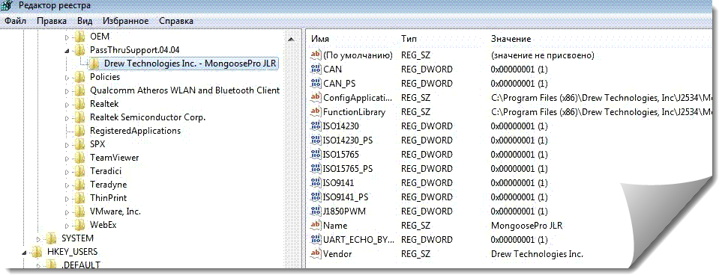Click the Drew Technologies MongoosePro folder icon
The height and width of the screenshot is (275, 719).
pyautogui.click(x=94, y=64)
